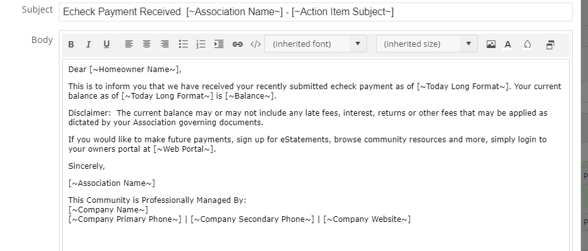Center align the text

[147, 44]
